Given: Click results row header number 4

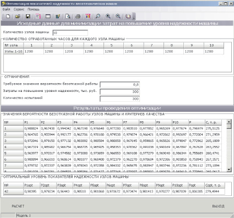Looking at the screenshot, I should pos(14,147).
